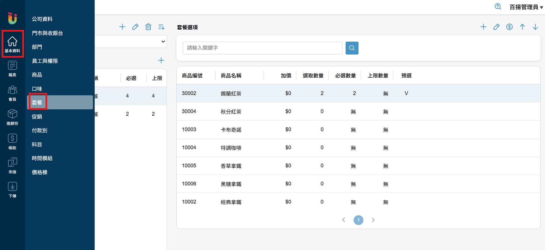Click the keyword search input field
Viewport: 545px width, 250px height.
262,48
